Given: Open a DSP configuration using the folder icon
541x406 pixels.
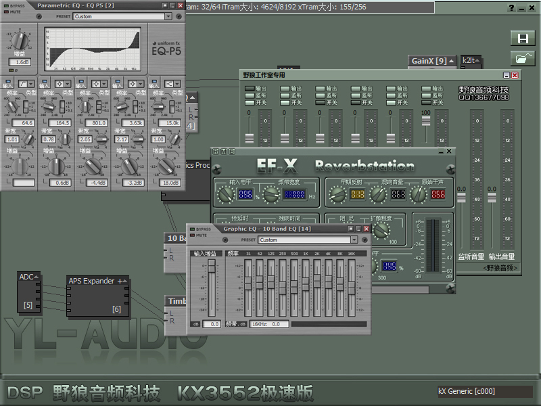Looking at the screenshot, I should [x=523, y=58].
